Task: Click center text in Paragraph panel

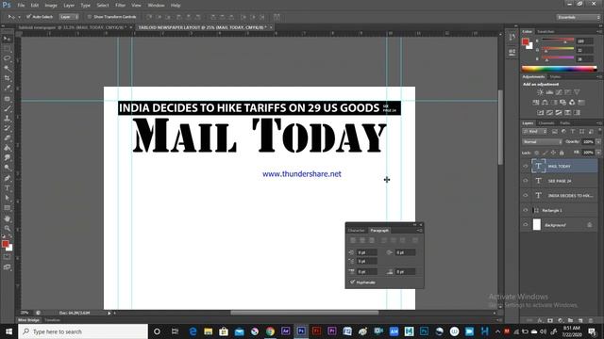Action: [362, 240]
